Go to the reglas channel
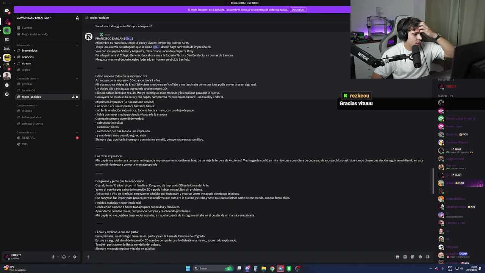Viewport: 485px width, 273px height. point(47,70)
